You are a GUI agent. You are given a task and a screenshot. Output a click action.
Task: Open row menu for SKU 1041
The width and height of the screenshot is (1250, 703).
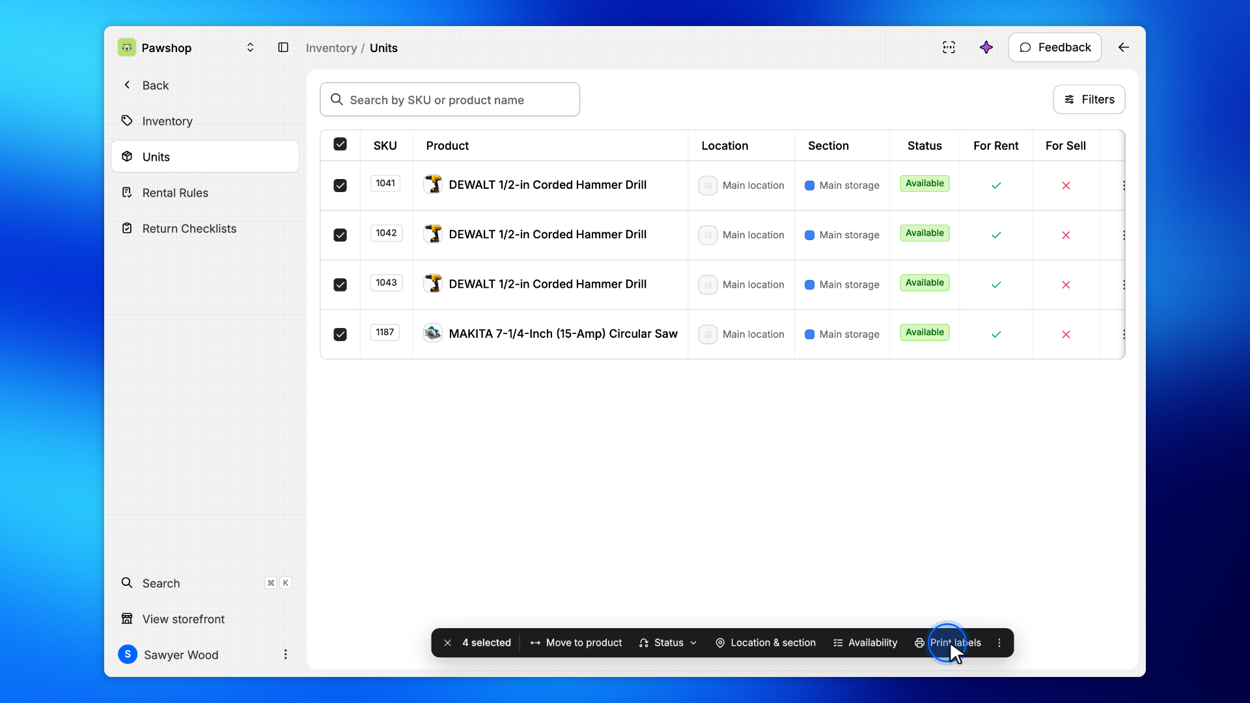[1124, 186]
